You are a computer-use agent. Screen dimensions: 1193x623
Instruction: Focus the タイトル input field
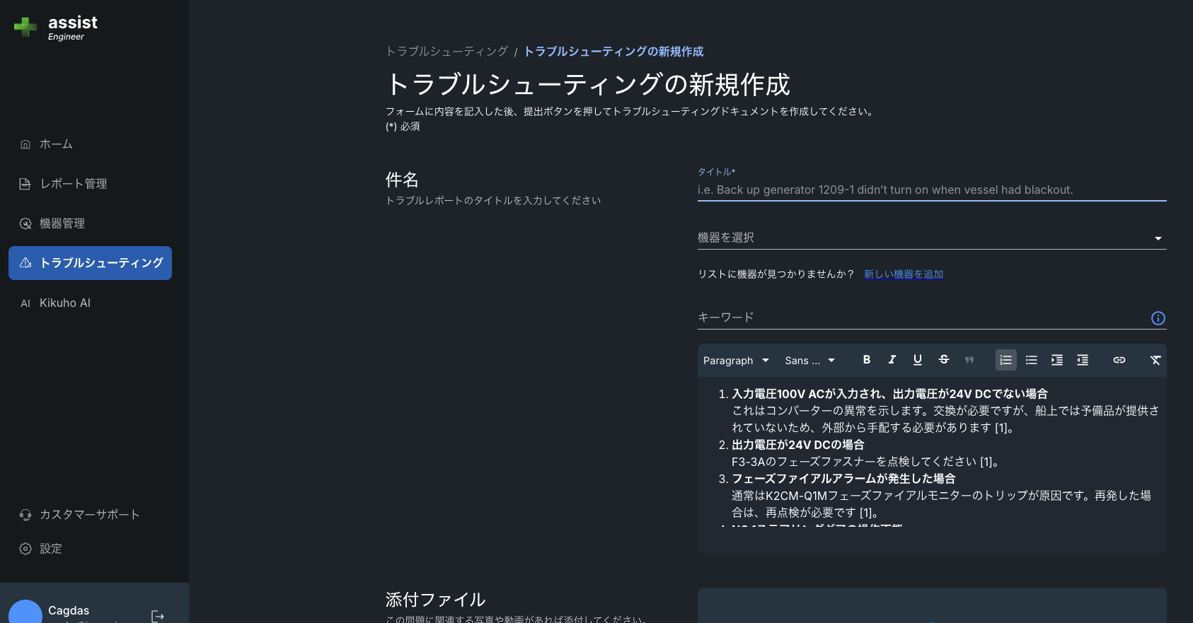932,190
